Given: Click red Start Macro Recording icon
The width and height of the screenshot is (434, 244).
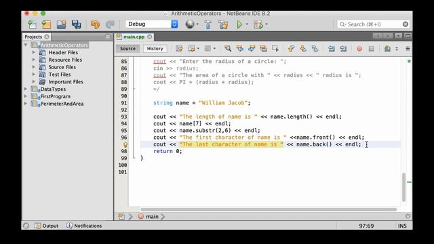Looking at the screenshot, I should [359, 49].
